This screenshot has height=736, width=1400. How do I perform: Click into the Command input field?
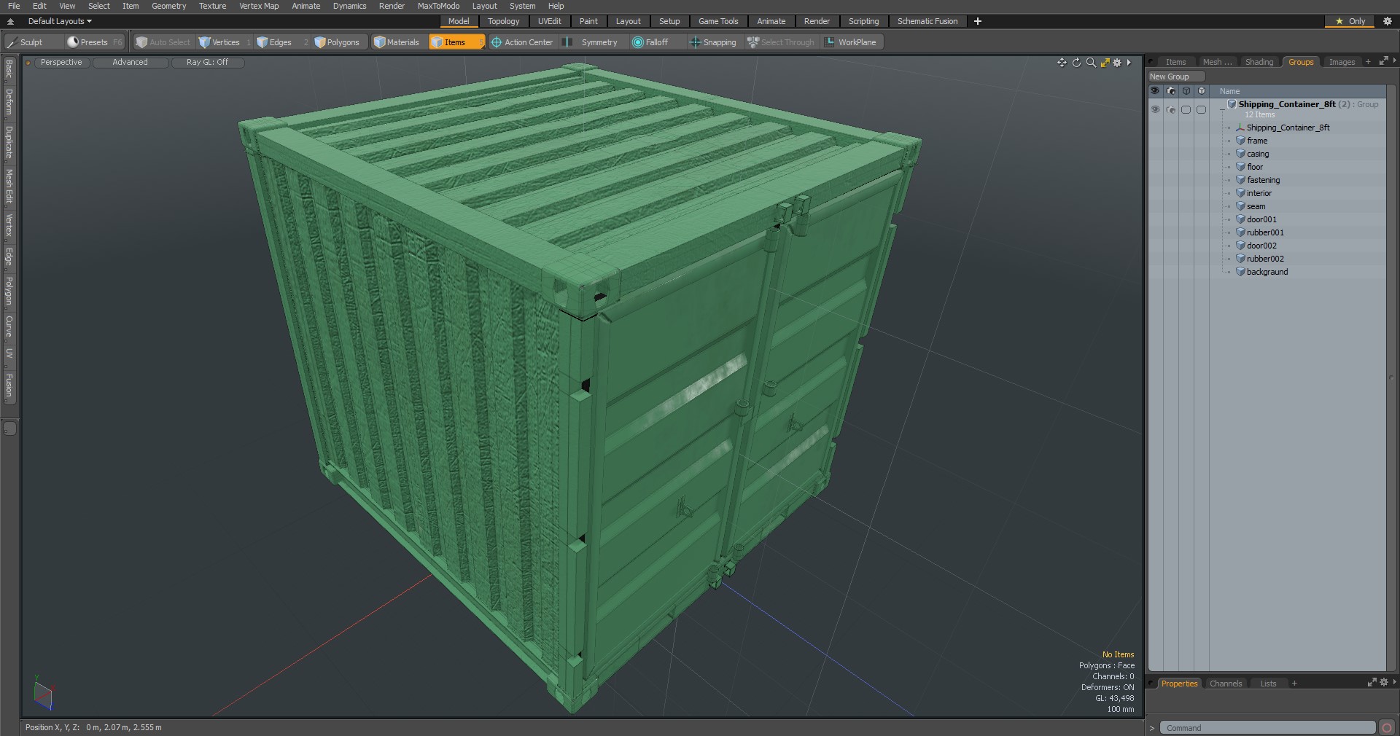click(x=1267, y=728)
